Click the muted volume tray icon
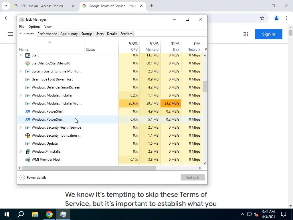 click(x=256, y=214)
